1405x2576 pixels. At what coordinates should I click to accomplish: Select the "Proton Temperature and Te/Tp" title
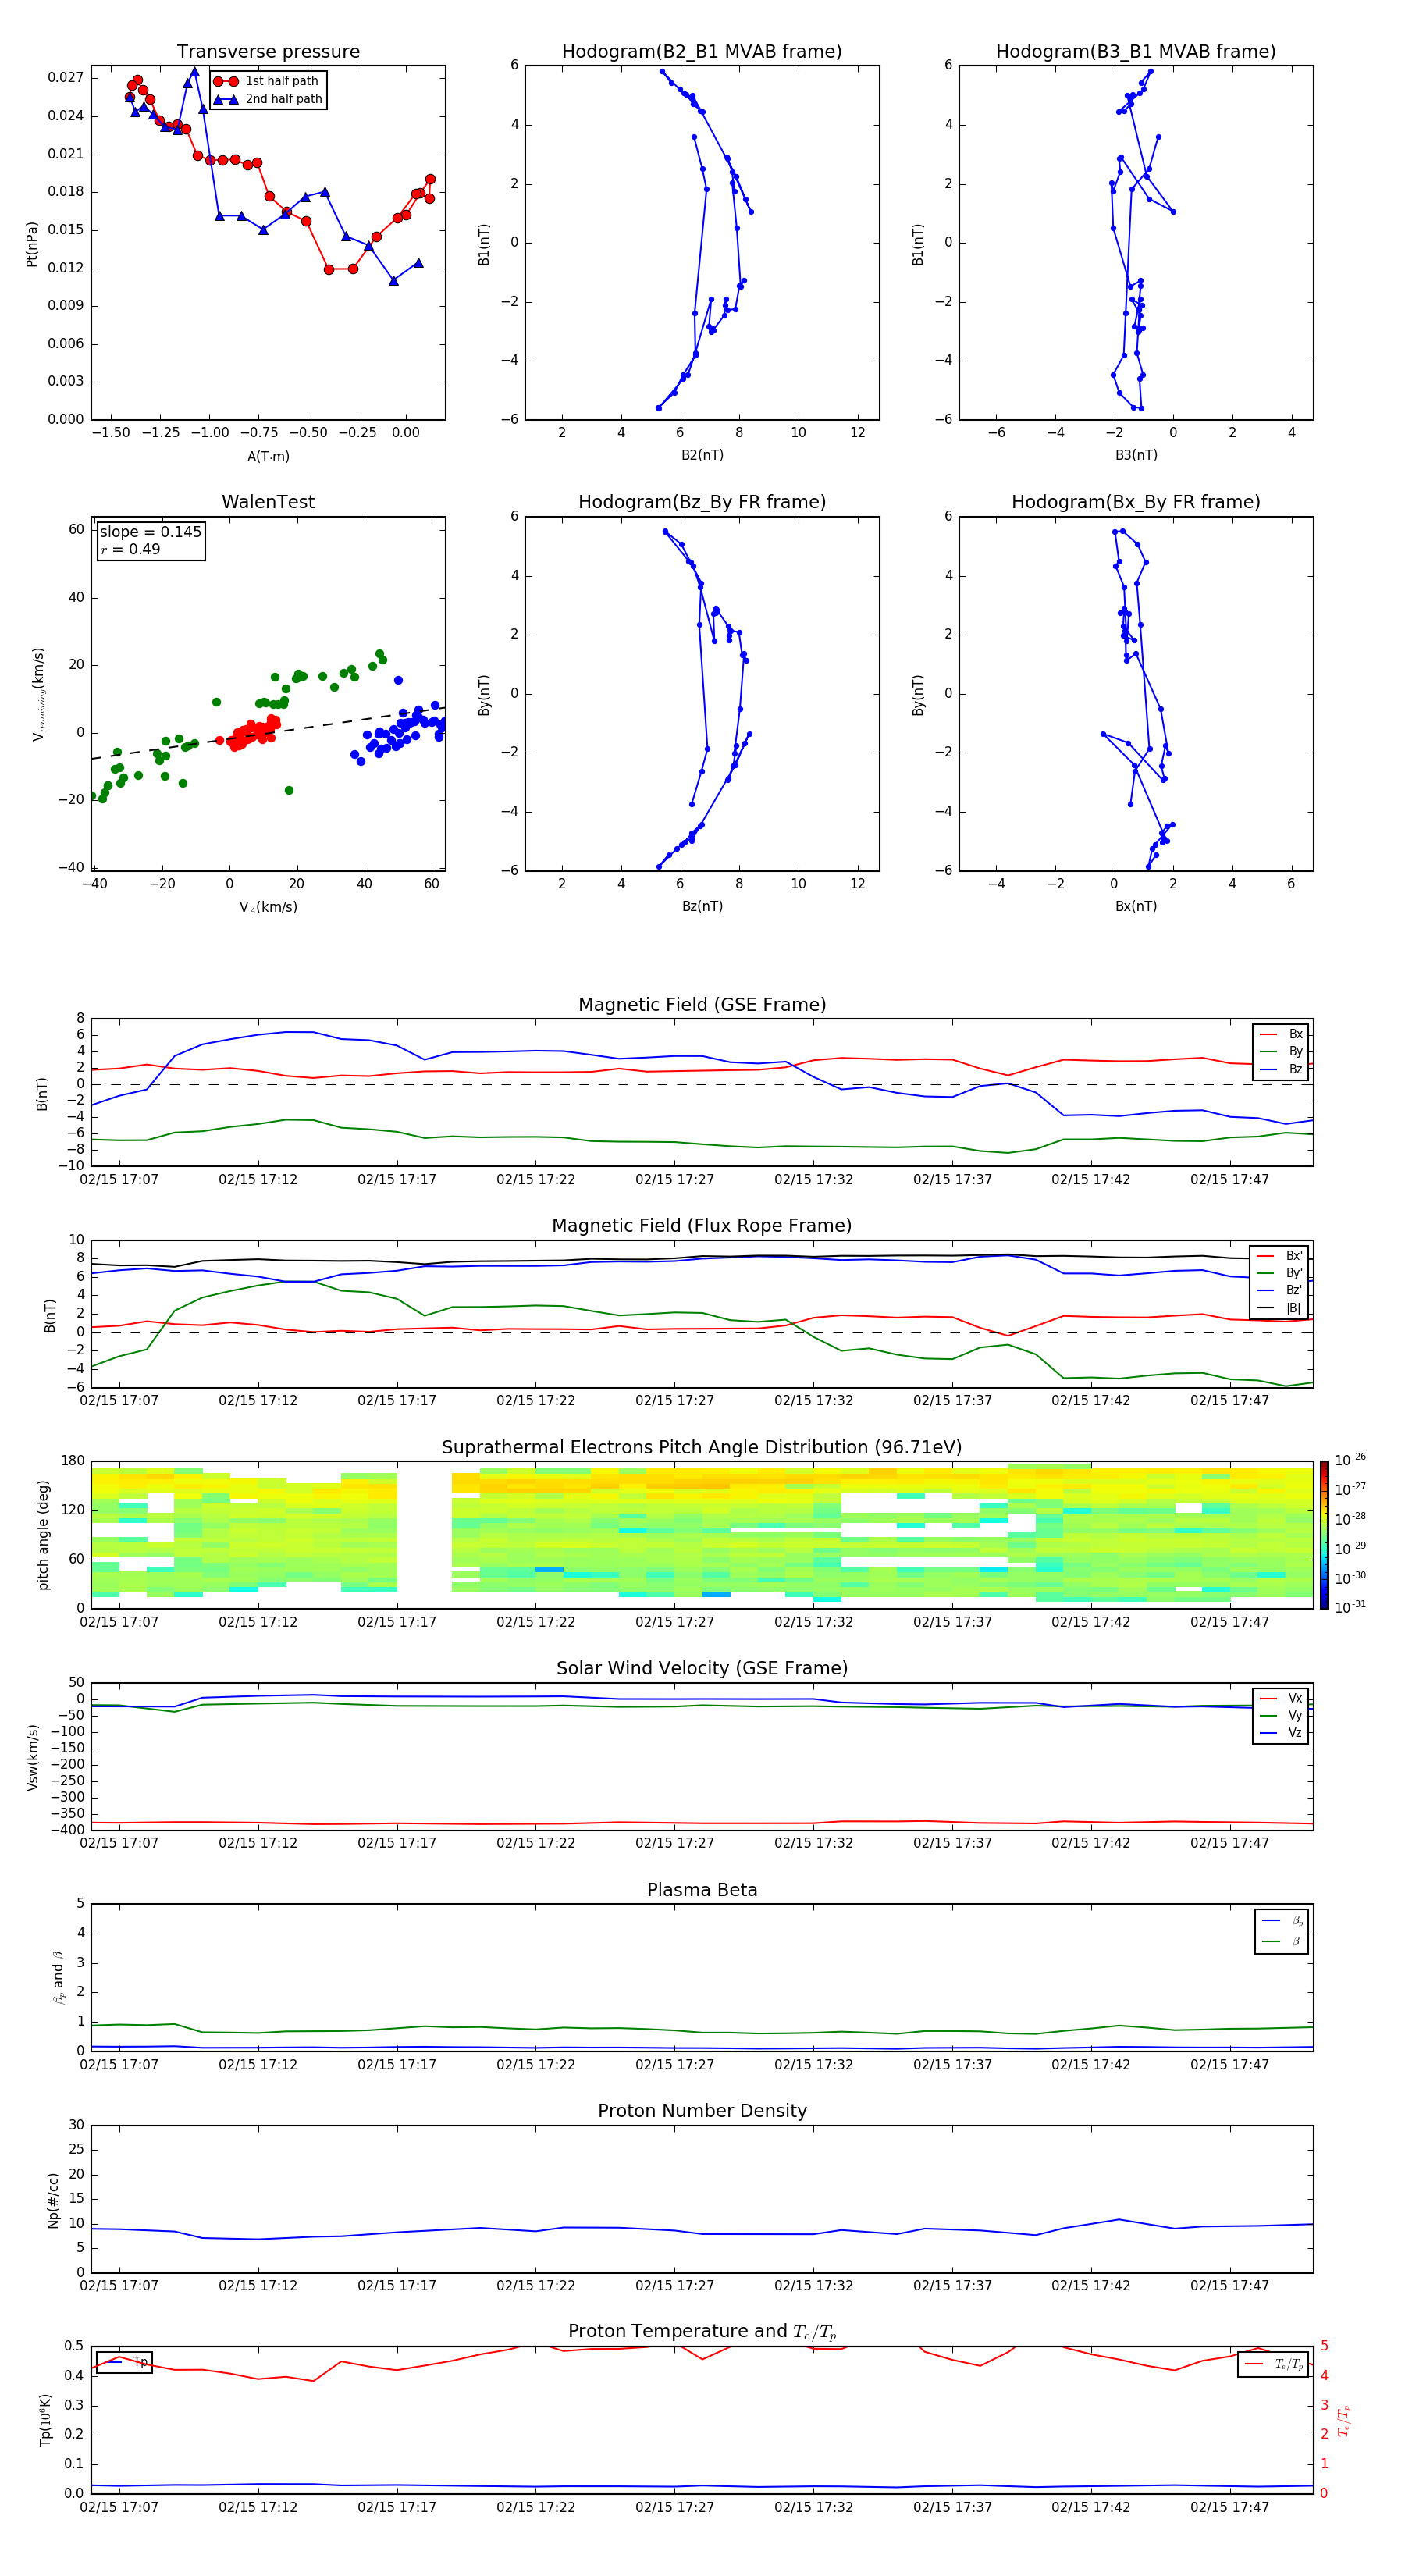(702, 2332)
